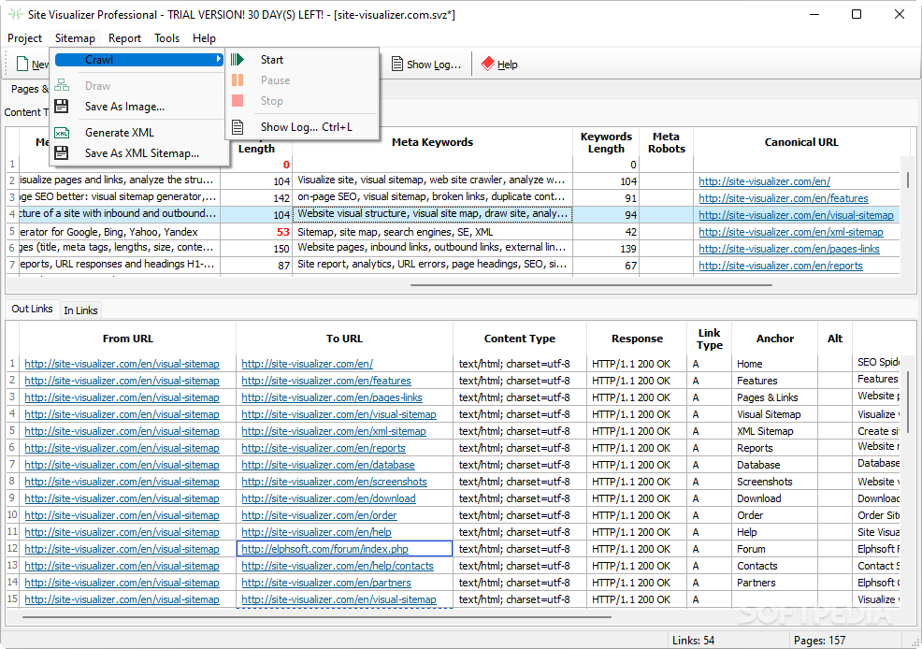Image resolution: width=922 pixels, height=649 pixels.
Task: Click the links table vertical scrollbar thumb
Action: pyautogui.click(x=909, y=400)
